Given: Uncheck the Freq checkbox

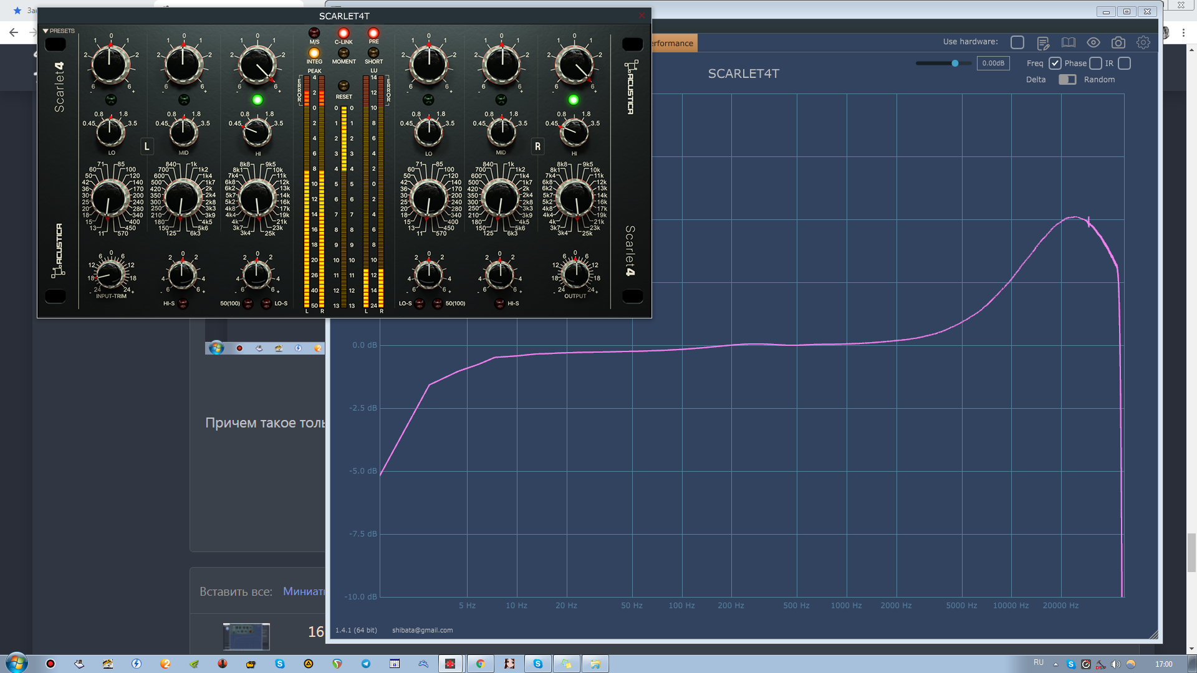Looking at the screenshot, I should (x=1055, y=64).
